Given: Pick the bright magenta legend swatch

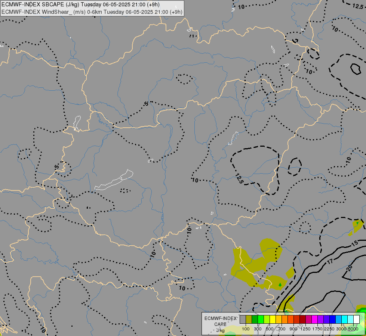Looking at the screenshot, I should point(315,320).
